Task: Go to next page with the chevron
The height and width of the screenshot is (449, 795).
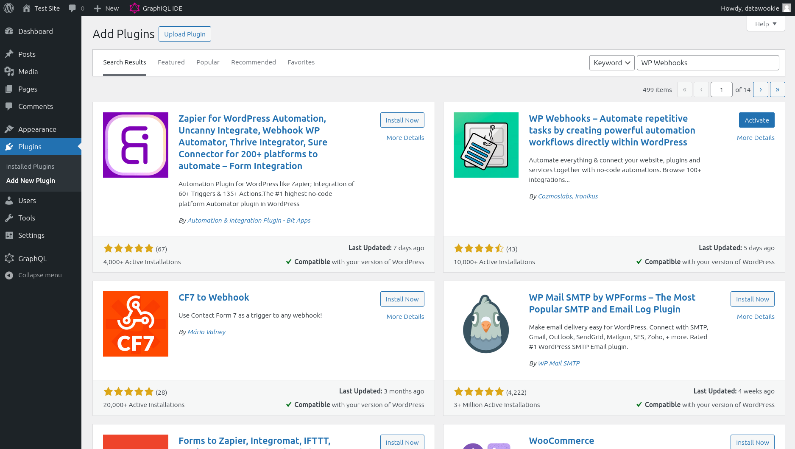Action: [760, 89]
